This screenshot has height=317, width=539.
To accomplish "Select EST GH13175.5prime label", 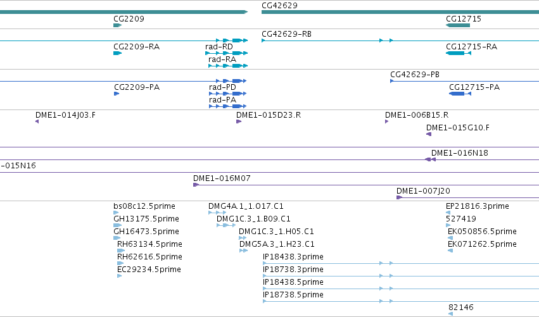I will (146, 219).
